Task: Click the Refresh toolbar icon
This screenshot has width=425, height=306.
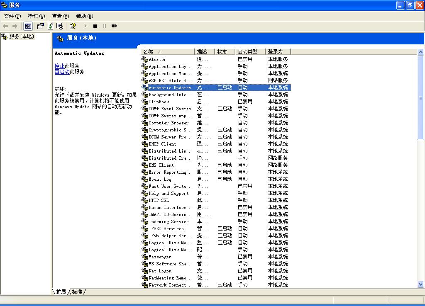Action: point(50,26)
